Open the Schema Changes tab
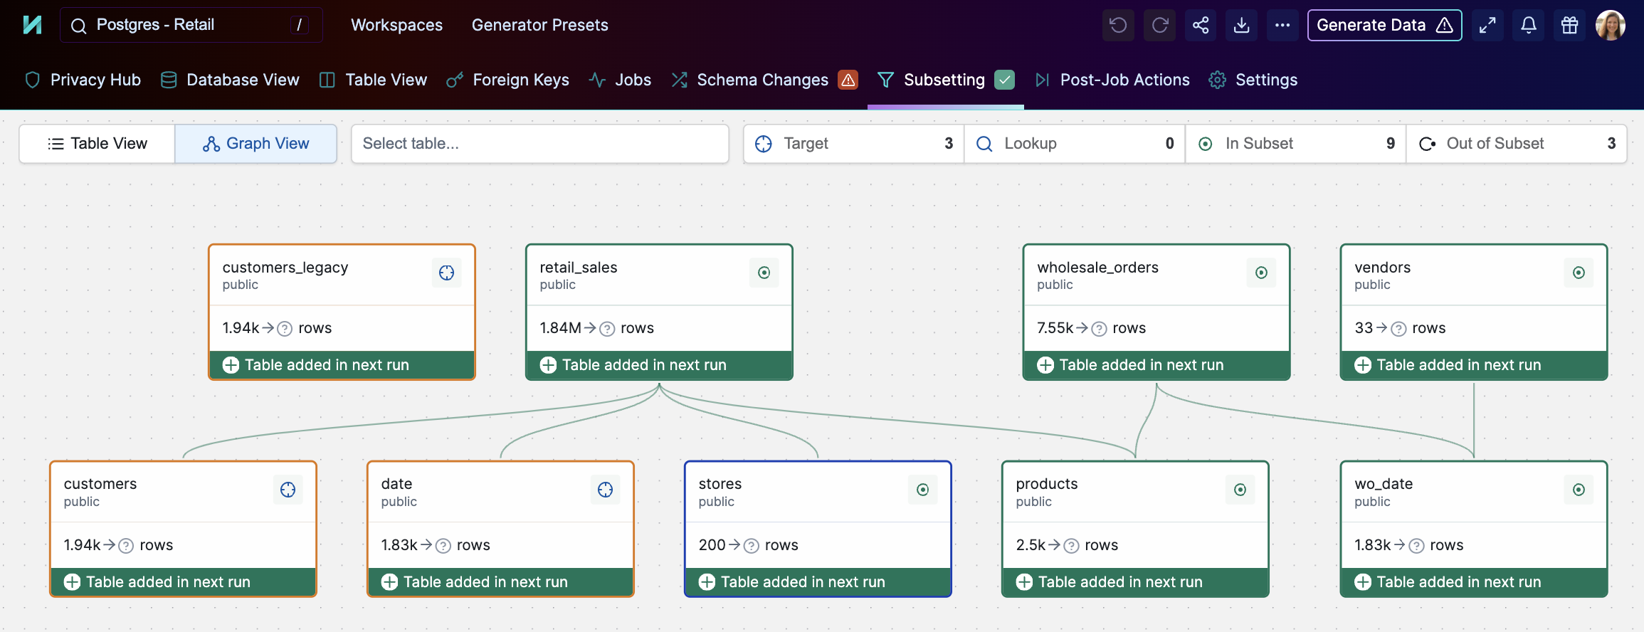Viewport: 1644px width, 632px height. [762, 80]
